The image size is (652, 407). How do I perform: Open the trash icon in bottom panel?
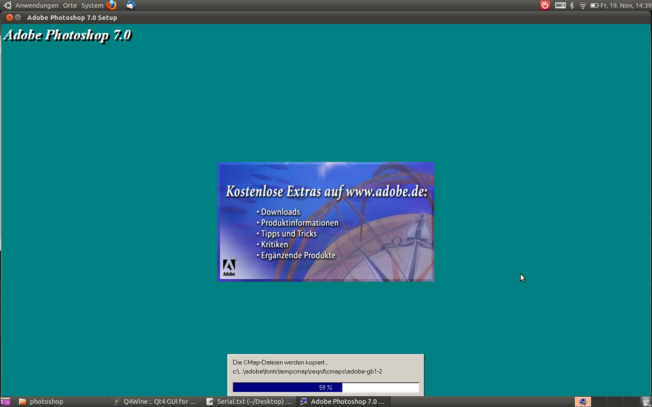pos(646,401)
